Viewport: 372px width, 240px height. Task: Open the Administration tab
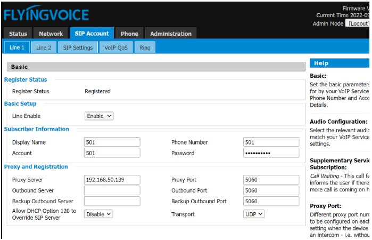[x=171, y=34]
